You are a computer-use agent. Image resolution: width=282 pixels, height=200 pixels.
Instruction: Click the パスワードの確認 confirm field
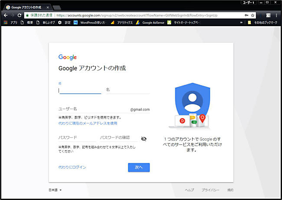119,138
